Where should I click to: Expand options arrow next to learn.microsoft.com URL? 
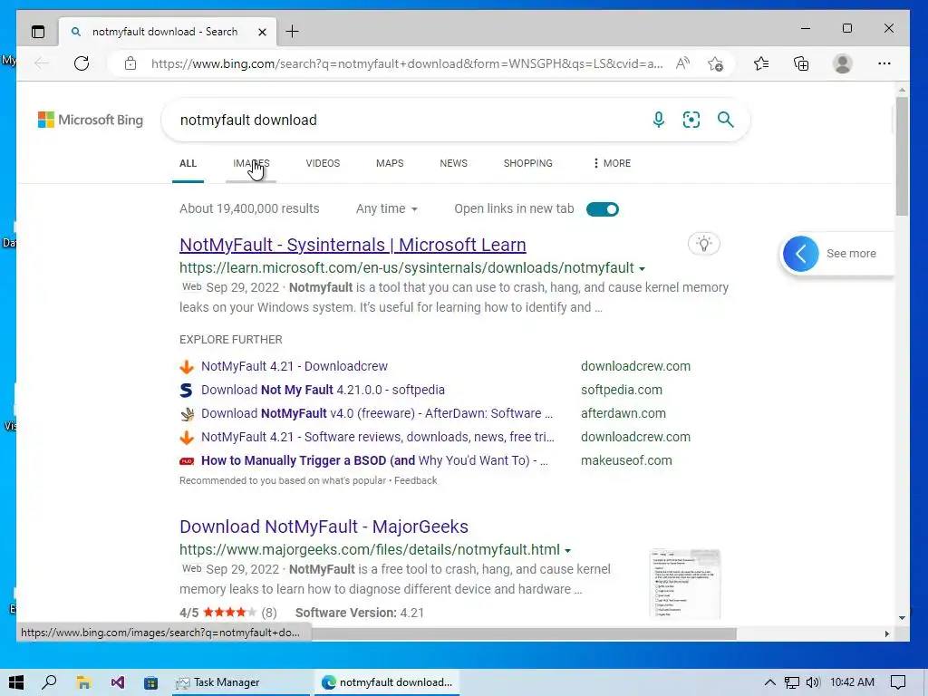pyautogui.click(x=642, y=268)
